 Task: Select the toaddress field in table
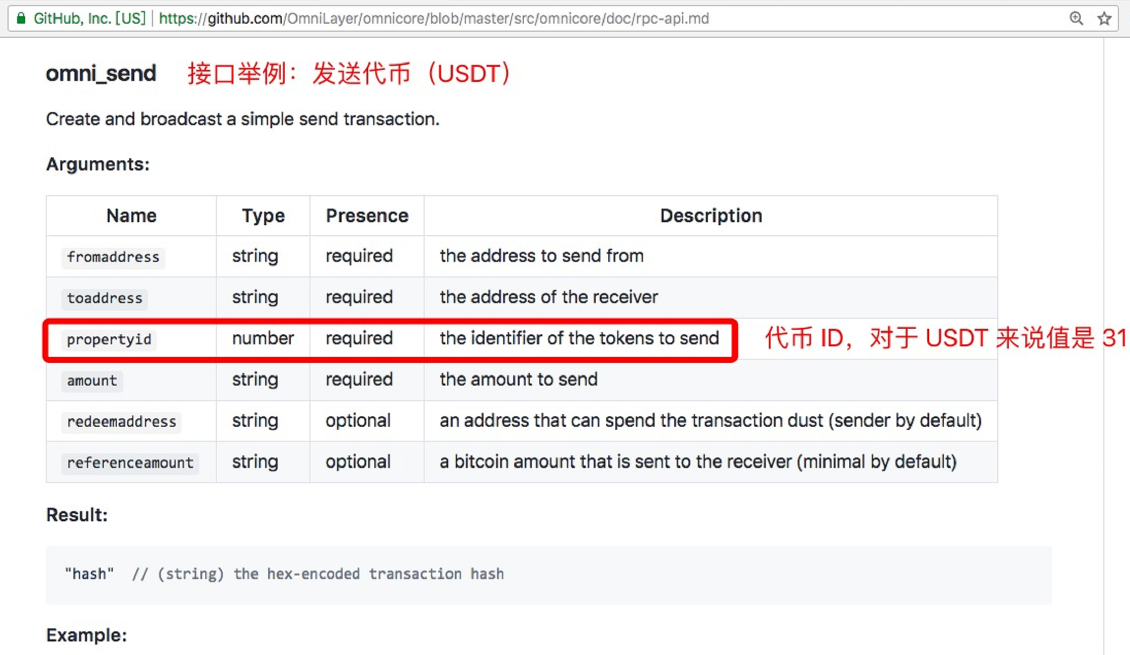(104, 298)
